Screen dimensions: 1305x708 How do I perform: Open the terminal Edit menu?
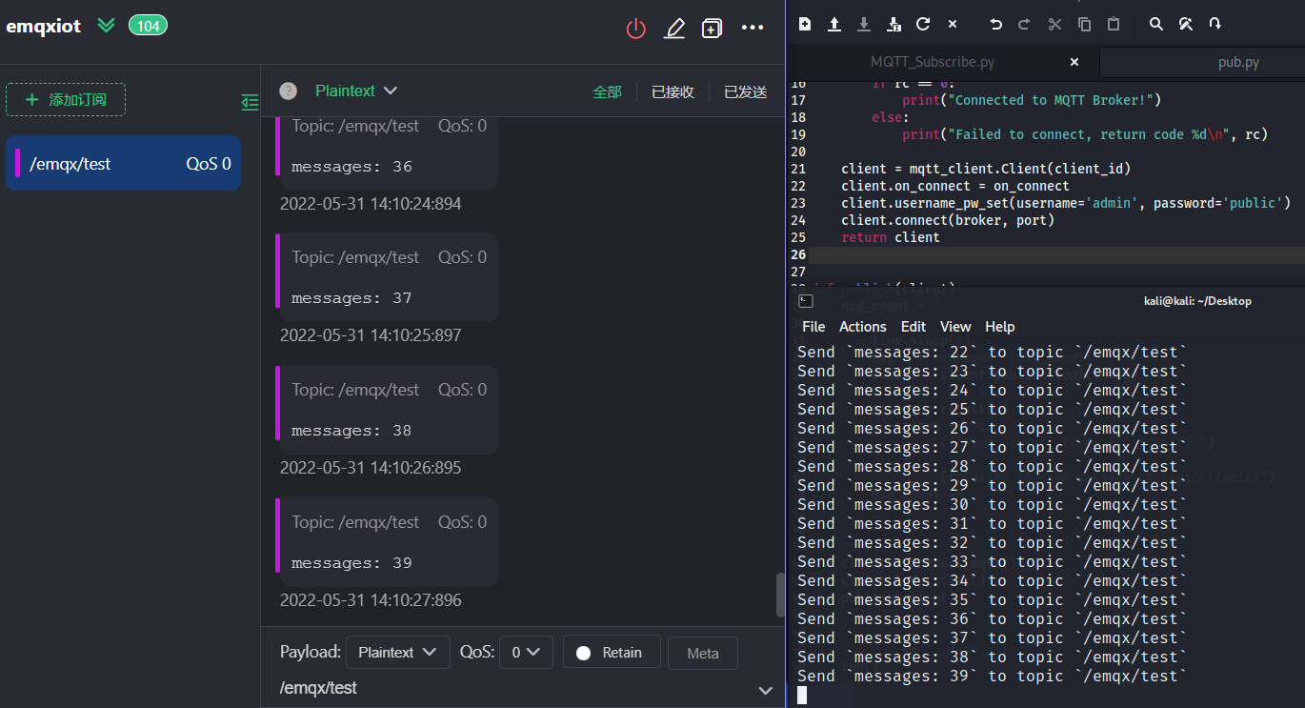[913, 327]
